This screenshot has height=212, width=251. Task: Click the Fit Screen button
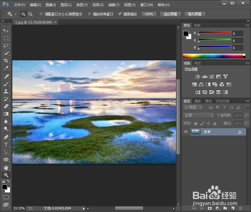click(170, 14)
